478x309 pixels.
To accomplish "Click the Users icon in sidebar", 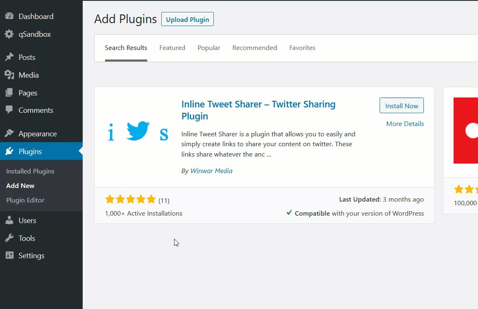I will 10,220.
